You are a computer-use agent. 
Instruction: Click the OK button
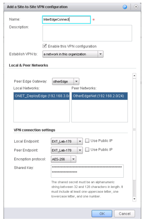pyautogui.click(x=102, y=214)
